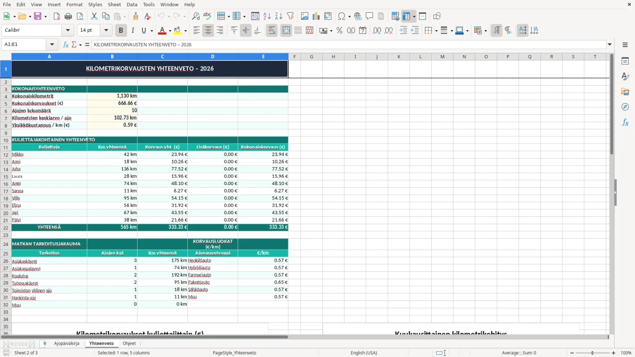Apply yellow background color swatch

pos(177,31)
